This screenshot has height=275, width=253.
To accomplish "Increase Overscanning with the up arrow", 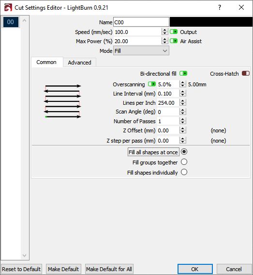I will click(x=183, y=82).
